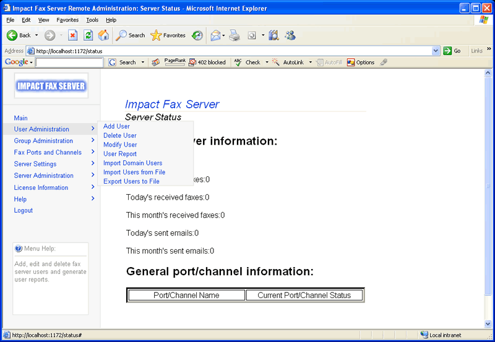Click the Stop loading icon
This screenshot has width=495, height=342.
coord(72,35)
